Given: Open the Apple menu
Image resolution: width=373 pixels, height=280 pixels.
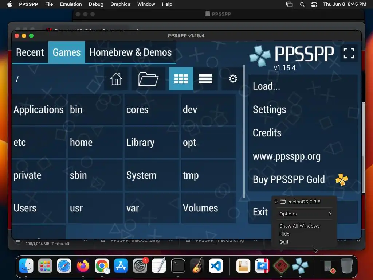Looking at the screenshot, I should point(9,4).
